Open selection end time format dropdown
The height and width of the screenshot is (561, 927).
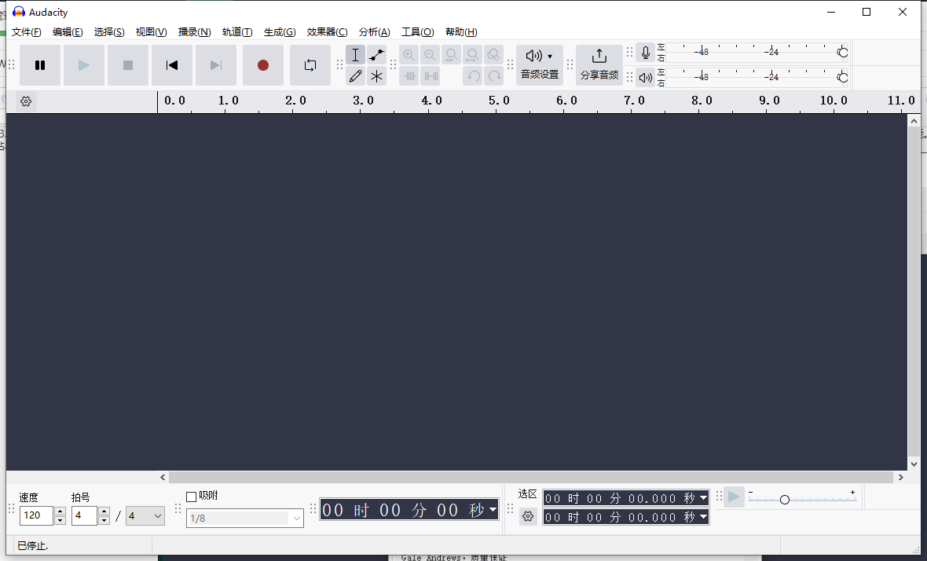[703, 517]
